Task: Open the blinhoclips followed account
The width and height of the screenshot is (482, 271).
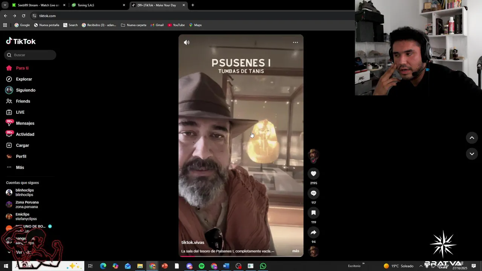Action: (x=24, y=192)
